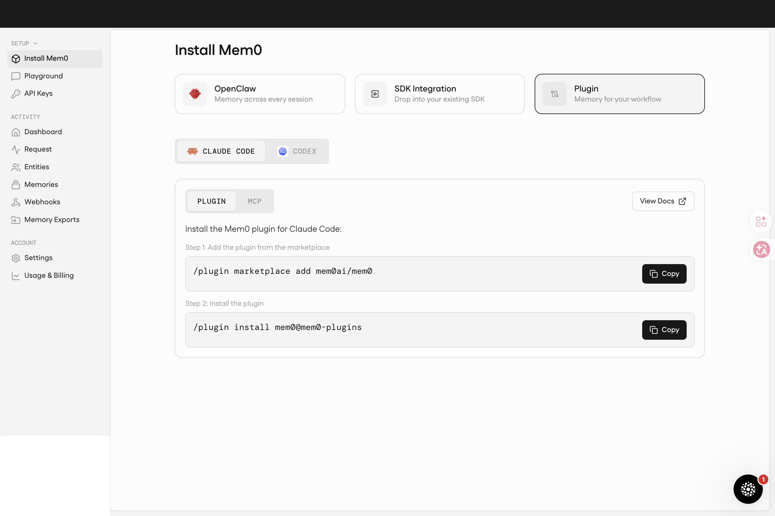Open the Dashboard page
Screen dimensions: 775x516
[55, 132]
